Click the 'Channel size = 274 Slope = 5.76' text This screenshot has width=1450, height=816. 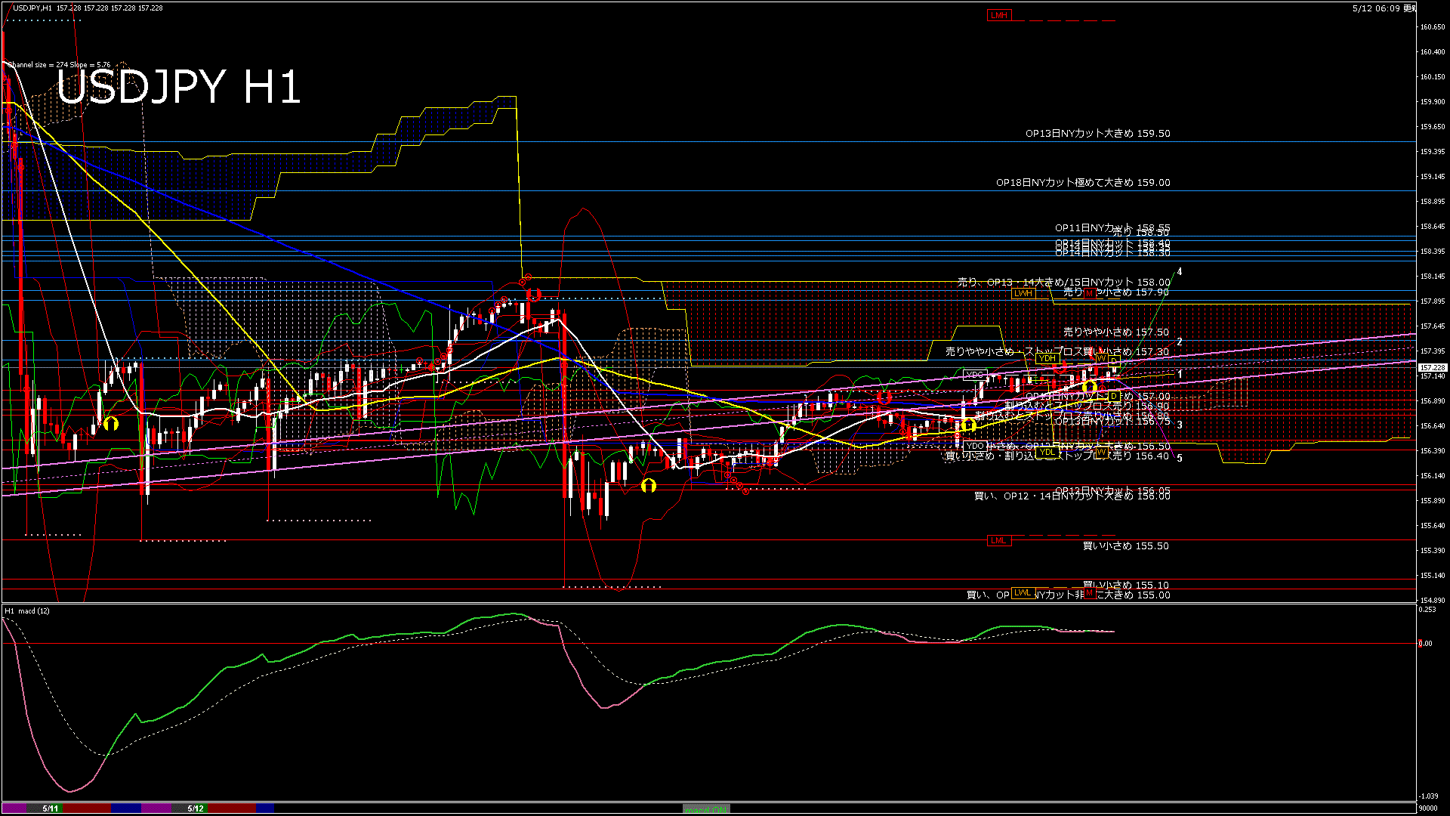pos(59,65)
